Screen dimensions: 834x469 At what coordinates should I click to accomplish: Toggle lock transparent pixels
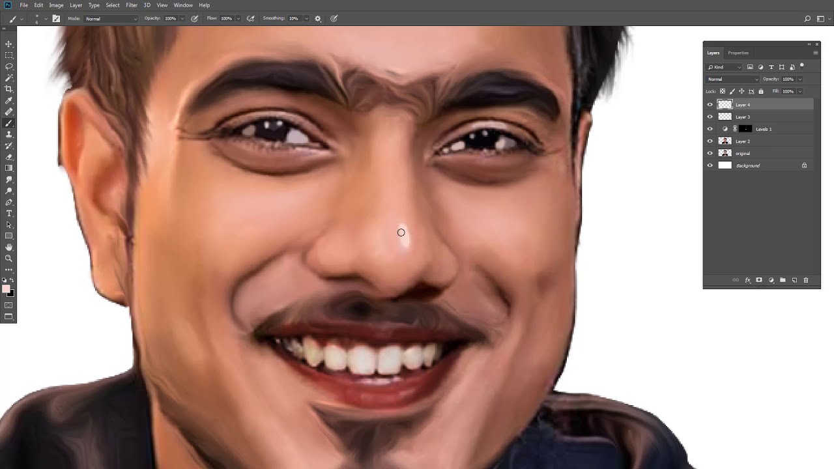723,91
